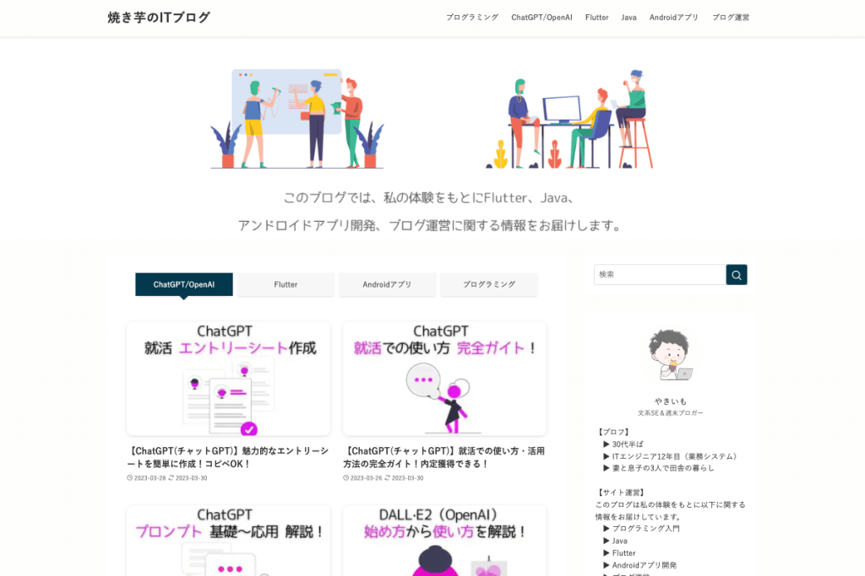This screenshot has height=576, width=865.
Task: Open プログラミング in top navigation
Action: pyautogui.click(x=472, y=18)
